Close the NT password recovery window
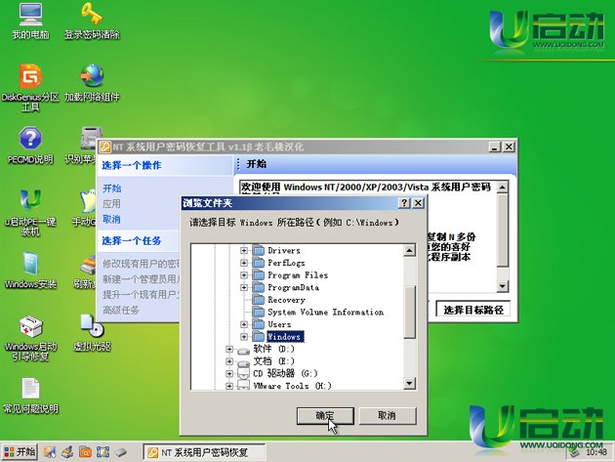Viewport: 615px width, 462px height. [x=509, y=147]
